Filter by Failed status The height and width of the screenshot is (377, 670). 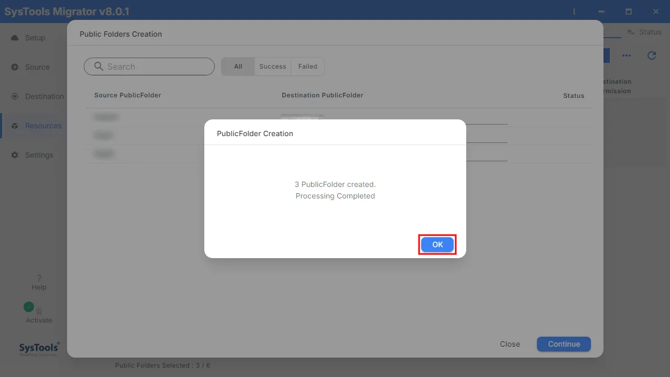(307, 66)
